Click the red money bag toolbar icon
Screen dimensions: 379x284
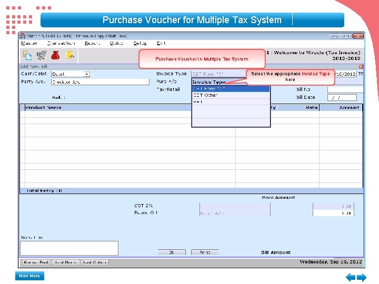[55, 55]
